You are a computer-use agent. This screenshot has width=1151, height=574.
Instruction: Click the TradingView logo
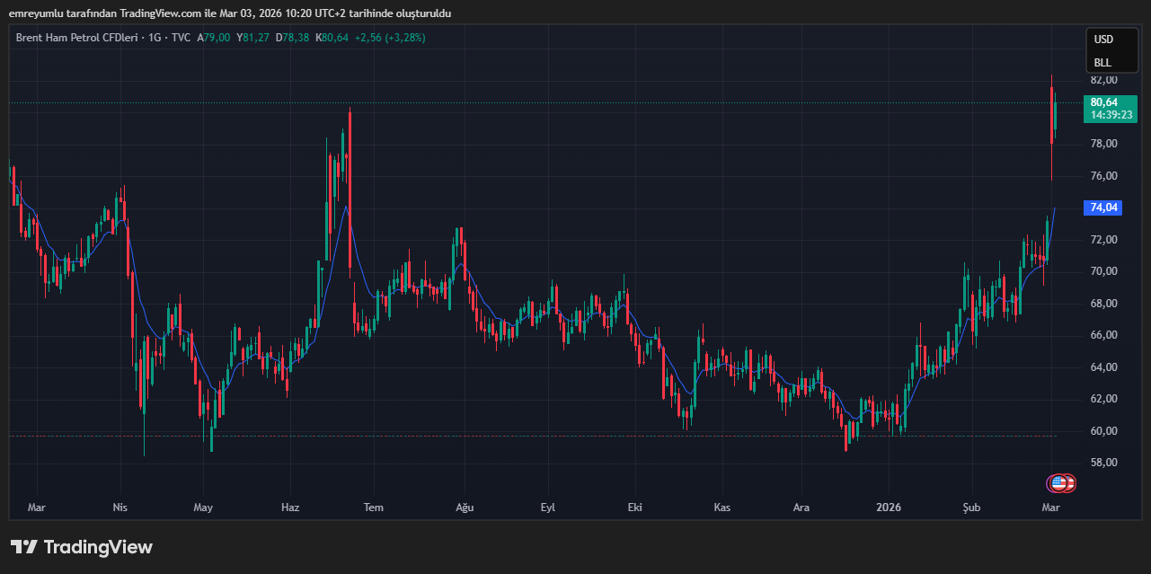click(x=82, y=547)
